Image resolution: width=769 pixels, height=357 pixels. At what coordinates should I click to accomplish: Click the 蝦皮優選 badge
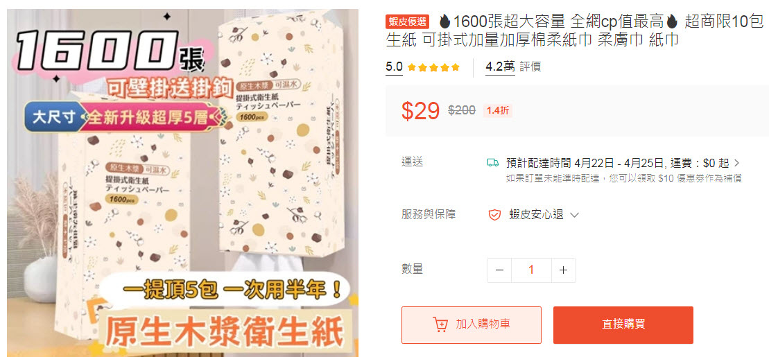pos(408,21)
